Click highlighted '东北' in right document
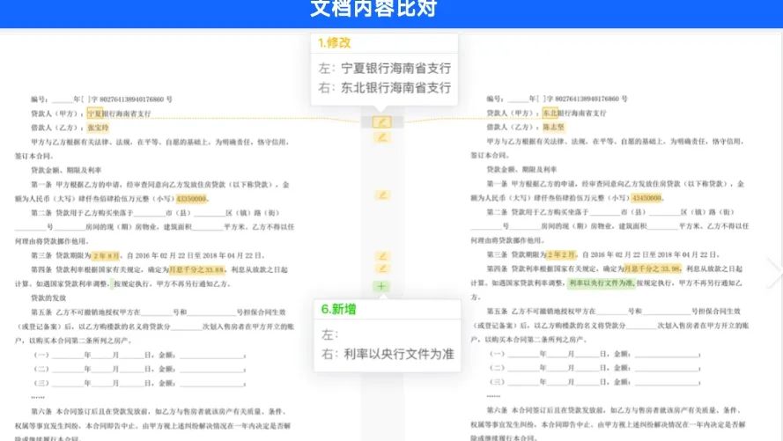783x441 pixels. click(x=550, y=114)
